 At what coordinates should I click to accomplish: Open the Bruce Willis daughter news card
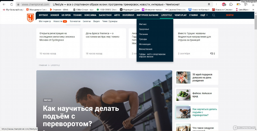tap(104, 43)
